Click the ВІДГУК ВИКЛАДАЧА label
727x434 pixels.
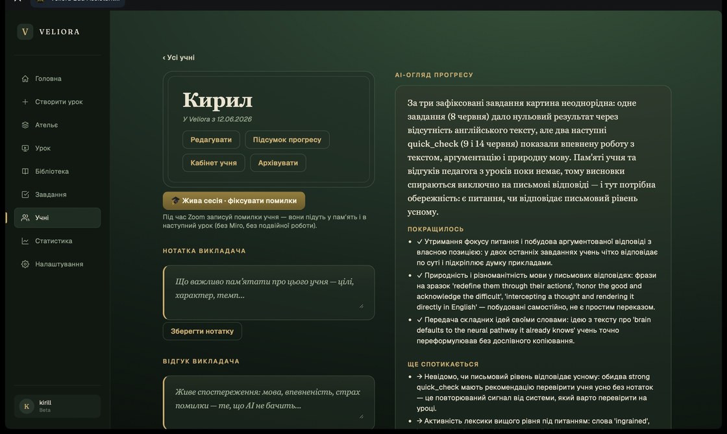(201, 361)
